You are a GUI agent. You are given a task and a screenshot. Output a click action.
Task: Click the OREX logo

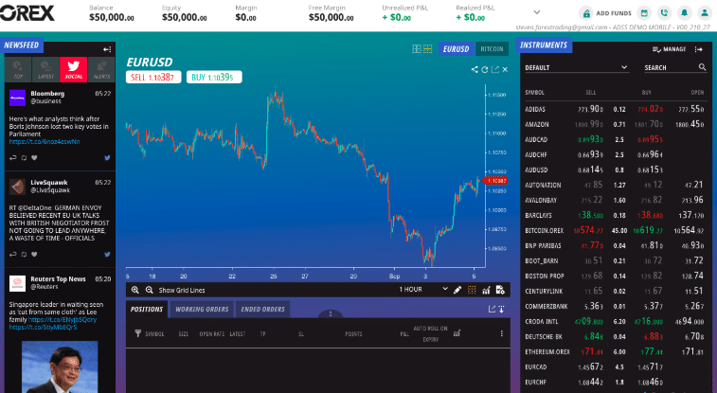[27, 13]
